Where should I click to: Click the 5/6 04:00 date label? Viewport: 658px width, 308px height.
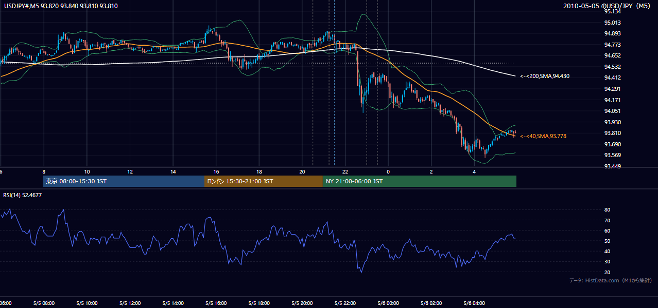tap(474, 303)
